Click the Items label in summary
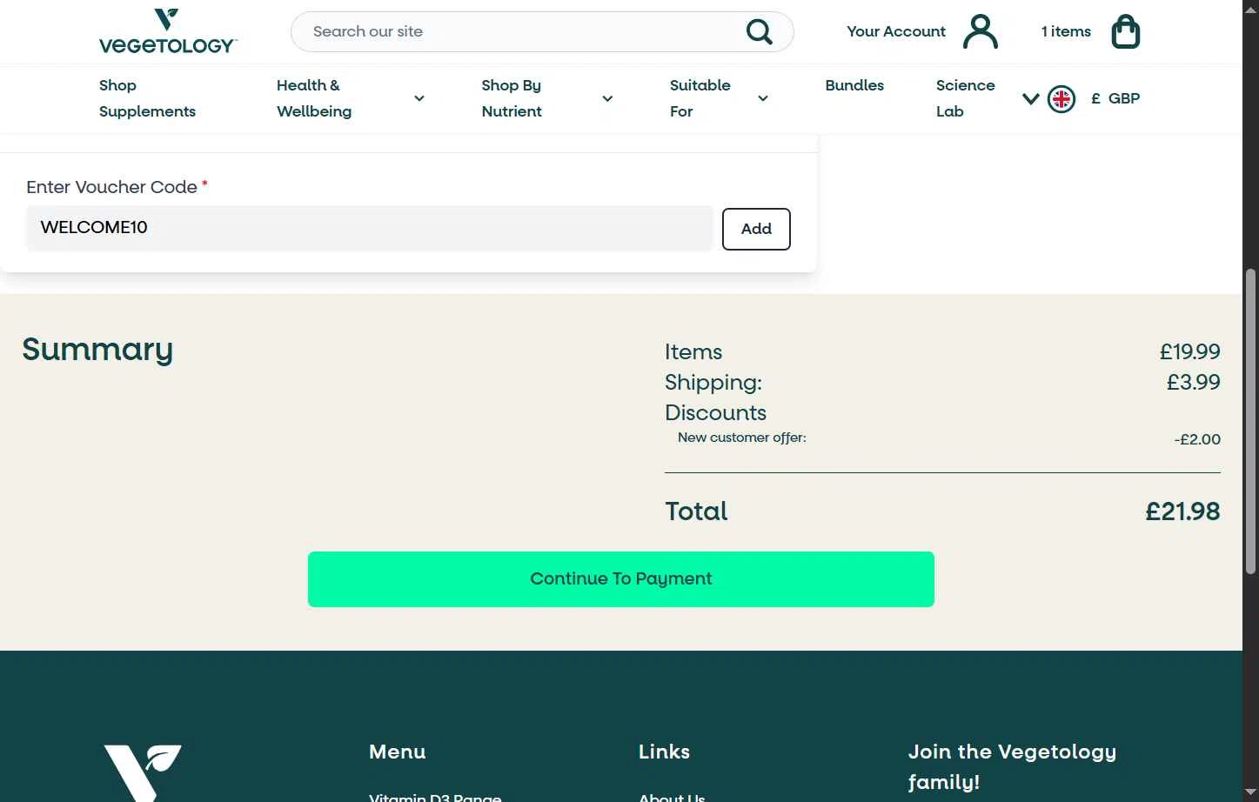This screenshot has width=1259, height=802. 693,351
